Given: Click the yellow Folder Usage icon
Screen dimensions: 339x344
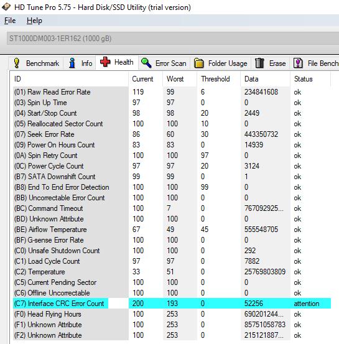Looking at the screenshot, I should pyautogui.click(x=199, y=63).
